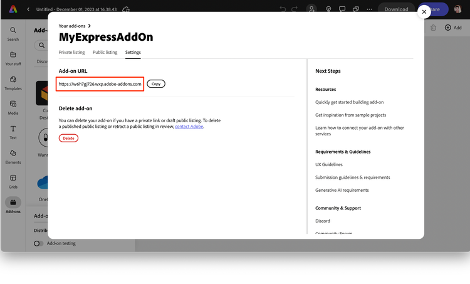This screenshot has width=470, height=284.
Task: Open Grids in the sidebar
Action: 13,181
